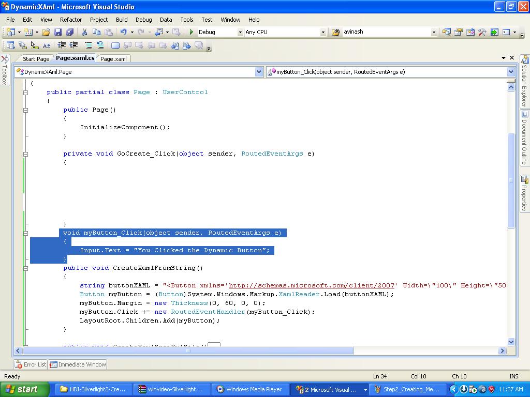The image size is (530, 397).
Task: Click the Display Parameter Info icon
Action: click(23, 45)
